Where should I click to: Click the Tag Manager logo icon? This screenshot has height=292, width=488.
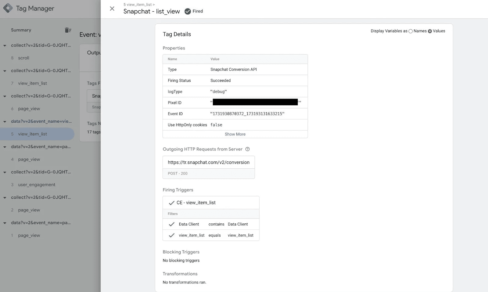(8, 8)
